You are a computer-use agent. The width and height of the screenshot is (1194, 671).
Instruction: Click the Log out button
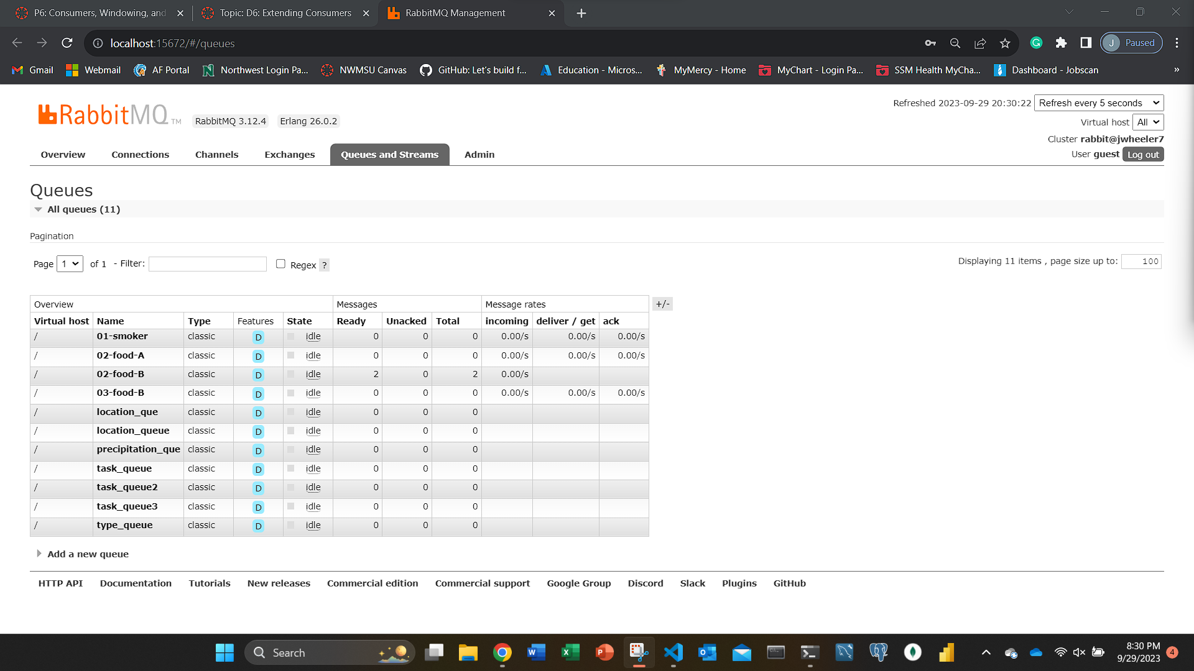tap(1142, 155)
